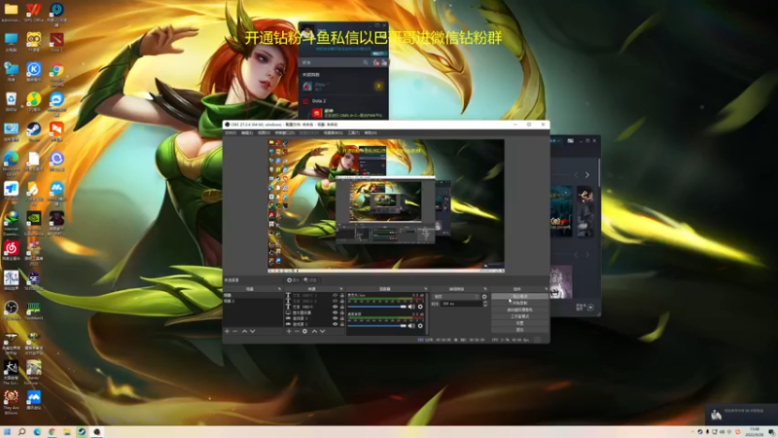The image size is (778, 438).
Task: Pop out the scenes dock panel
Action: pos(279,289)
